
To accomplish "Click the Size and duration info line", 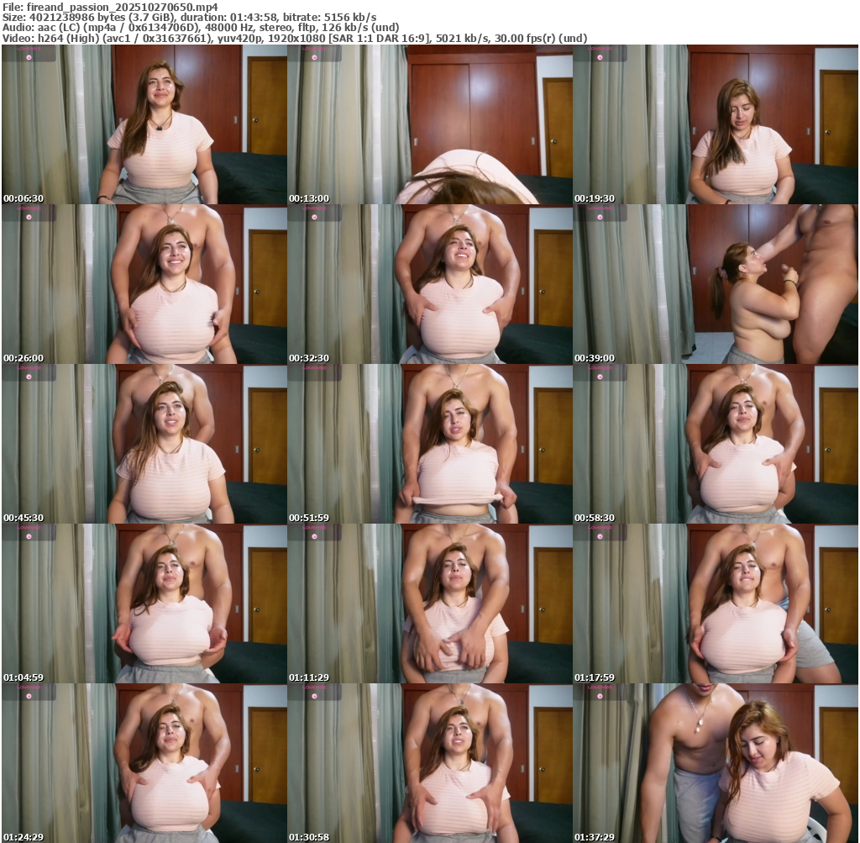I will click(x=189, y=17).
